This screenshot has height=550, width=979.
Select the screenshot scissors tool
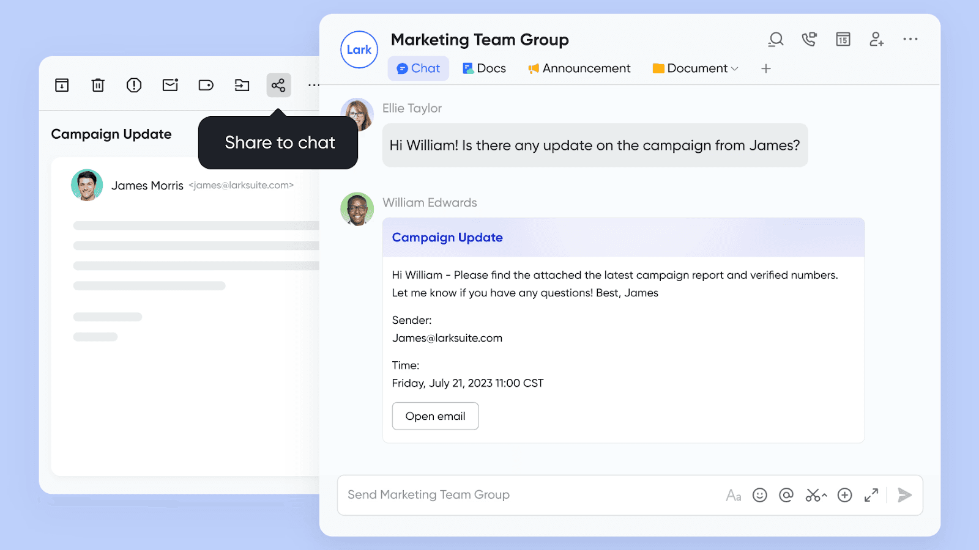pos(816,495)
